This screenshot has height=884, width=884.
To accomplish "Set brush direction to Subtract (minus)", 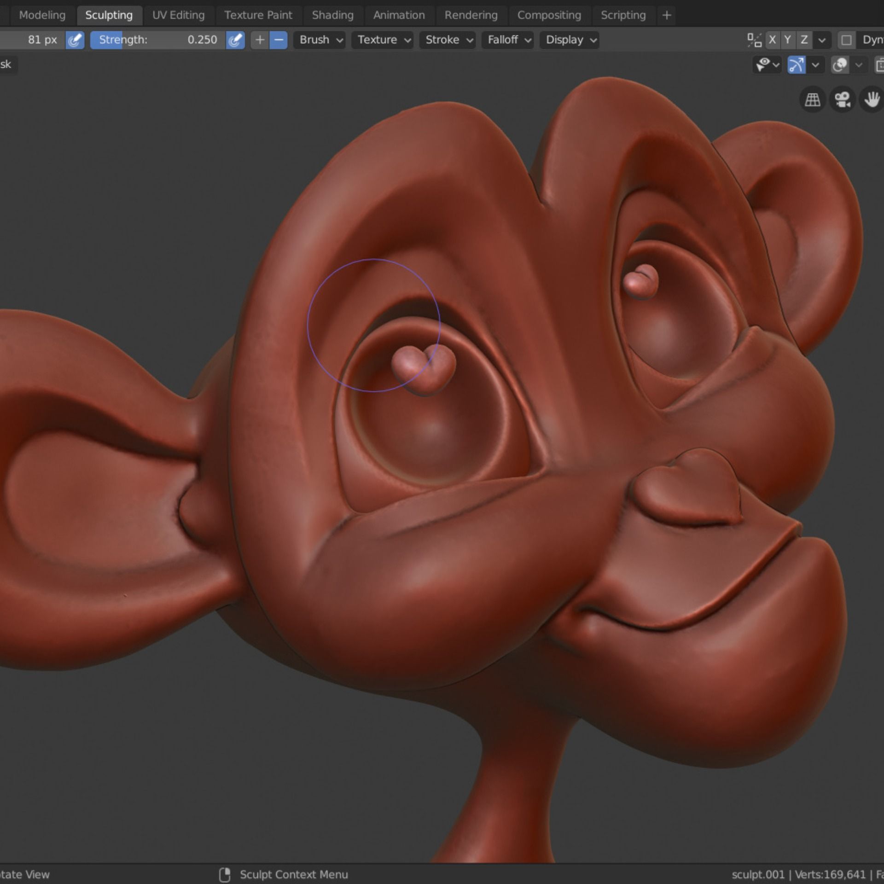I will pyautogui.click(x=279, y=40).
